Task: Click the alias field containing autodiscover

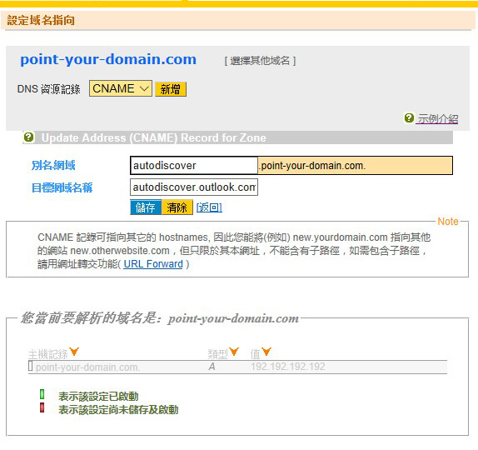Action: [194, 165]
